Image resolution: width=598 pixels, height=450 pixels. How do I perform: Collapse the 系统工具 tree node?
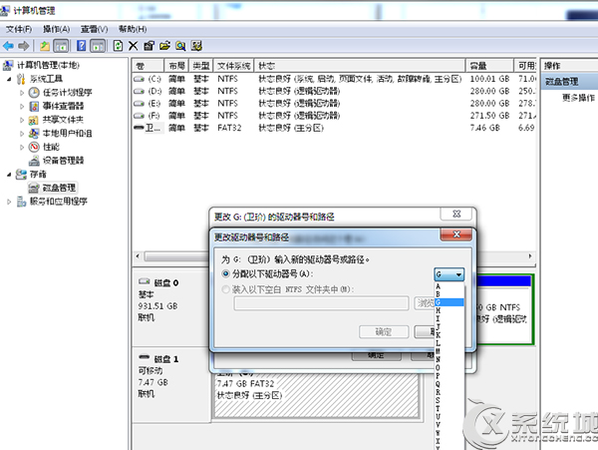[9, 79]
